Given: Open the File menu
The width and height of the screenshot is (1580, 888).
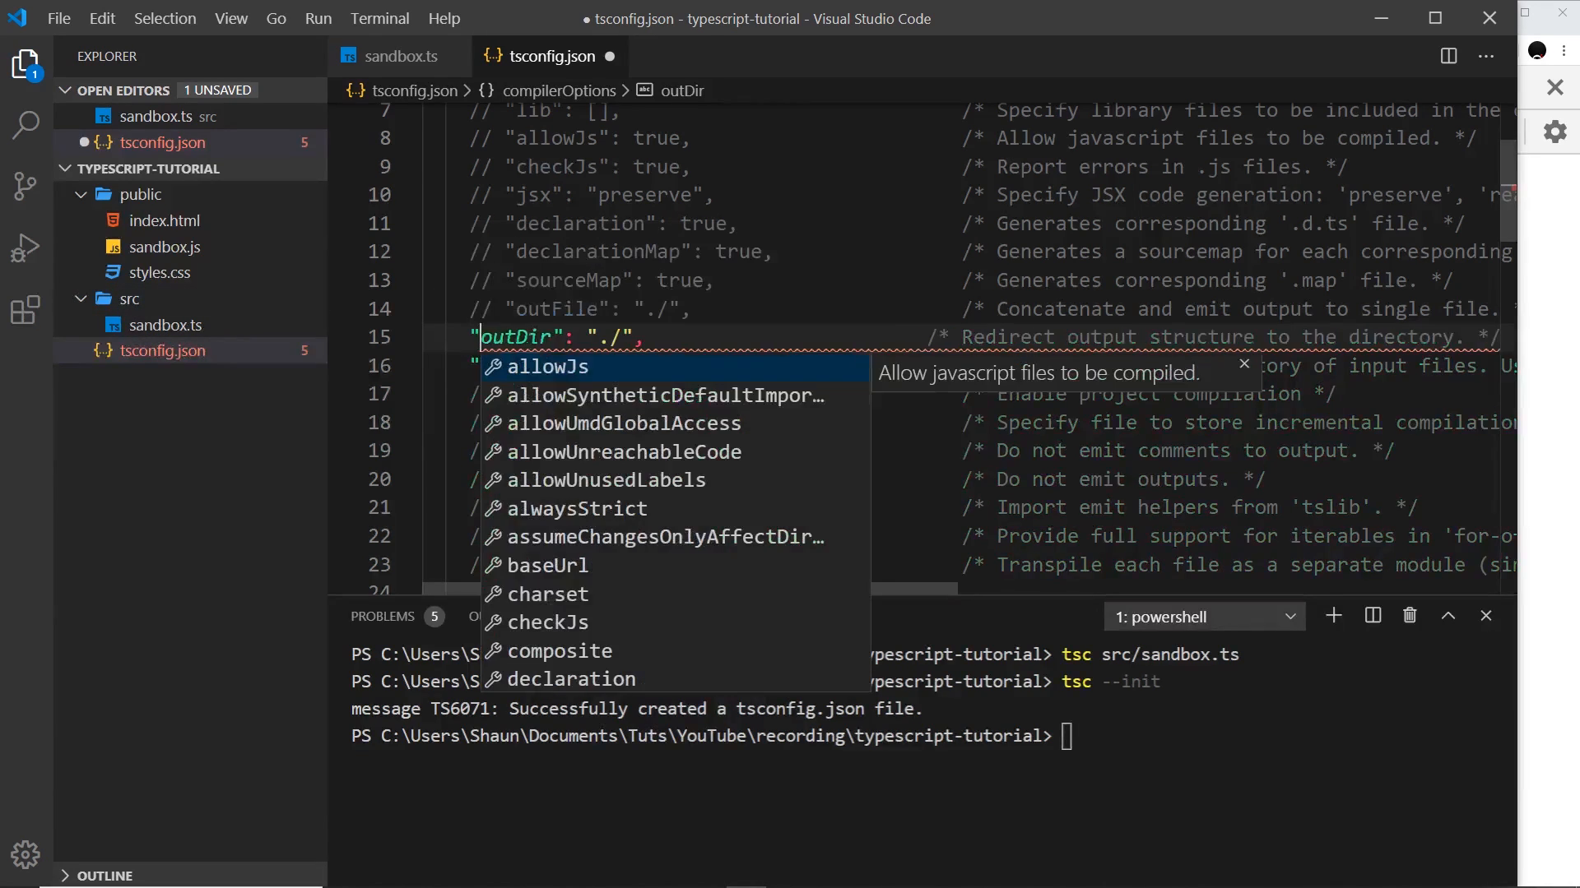Looking at the screenshot, I should click(x=58, y=18).
